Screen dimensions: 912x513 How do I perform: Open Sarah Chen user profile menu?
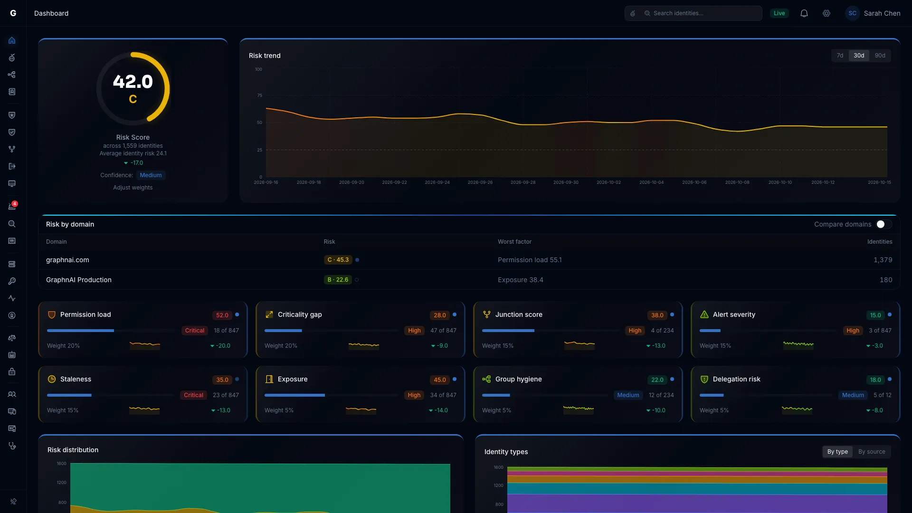pyautogui.click(x=873, y=13)
